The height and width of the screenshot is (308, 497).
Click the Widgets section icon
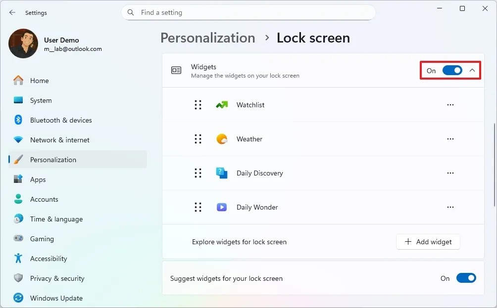[176, 70]
